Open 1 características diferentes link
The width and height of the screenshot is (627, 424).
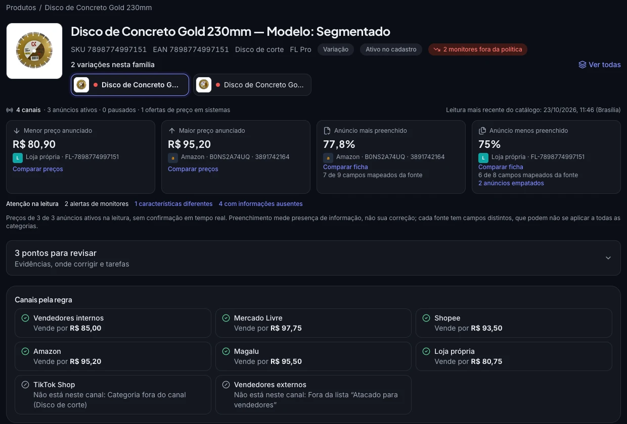(x=173, y=204)
